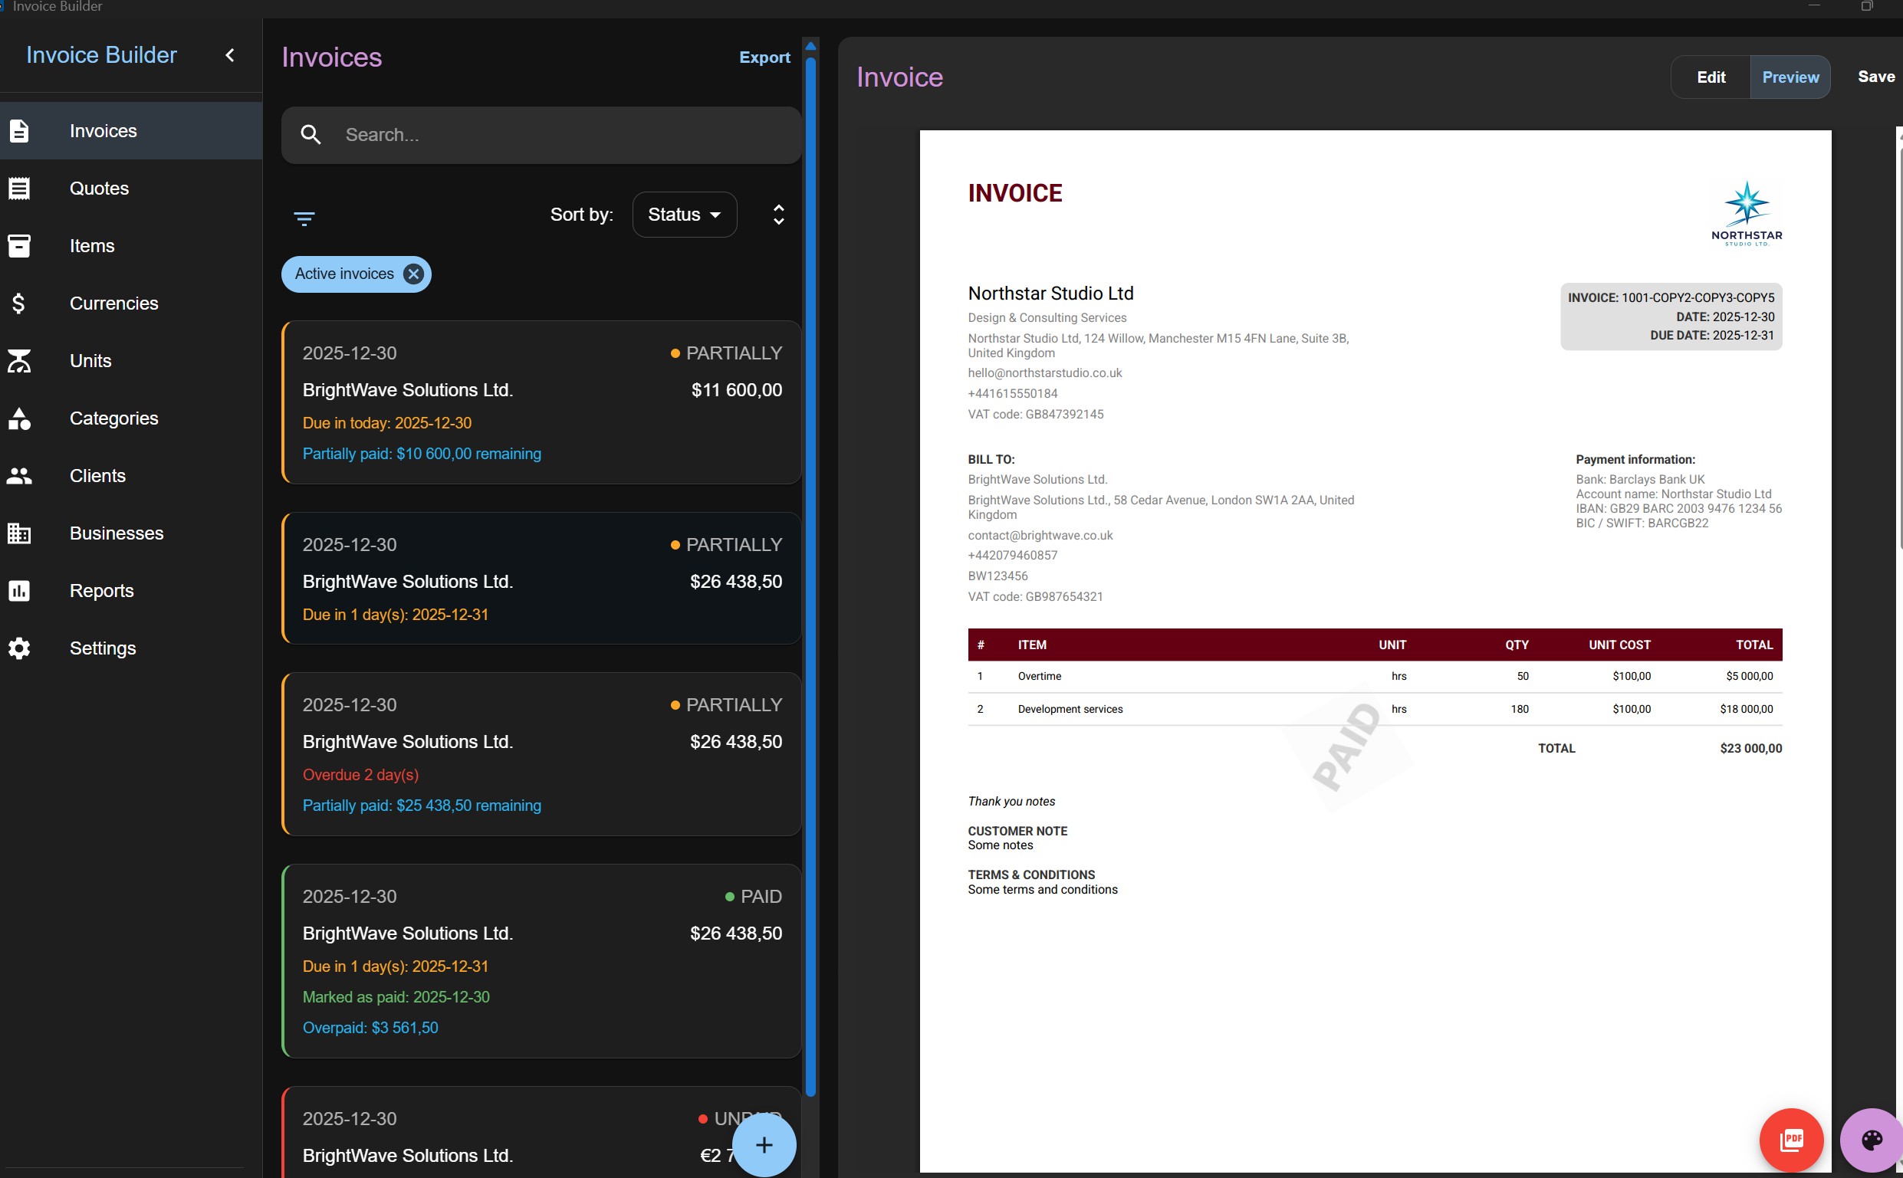Viewport: 1903px width, 1178px height.
Task: Open Quotes from sidebar icon
Action: (x=19, y=189)
